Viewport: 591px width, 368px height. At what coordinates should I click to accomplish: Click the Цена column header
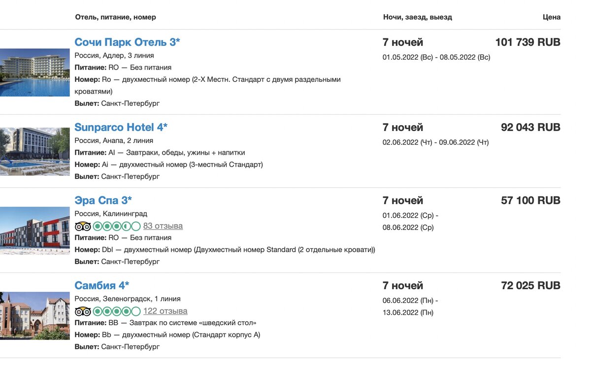coord(552,17)
